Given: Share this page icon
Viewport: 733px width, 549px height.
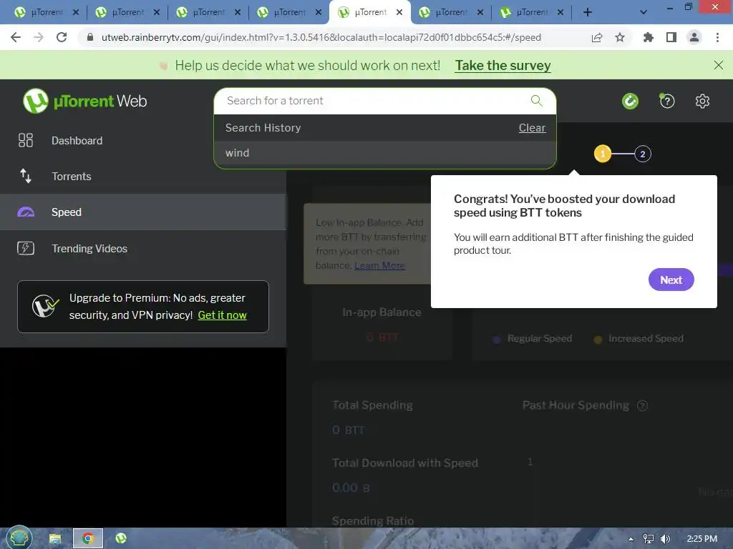Looking at the screenshot, I should click(597, 37).
